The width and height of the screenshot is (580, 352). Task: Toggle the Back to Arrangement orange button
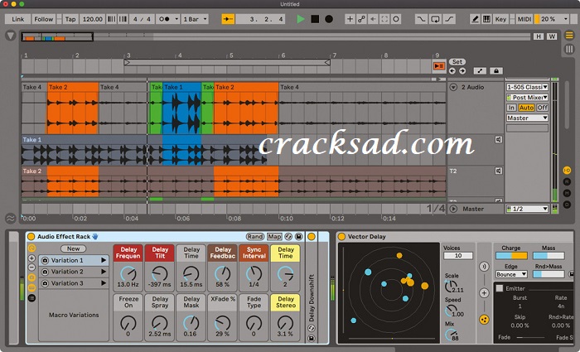(438, 66)
